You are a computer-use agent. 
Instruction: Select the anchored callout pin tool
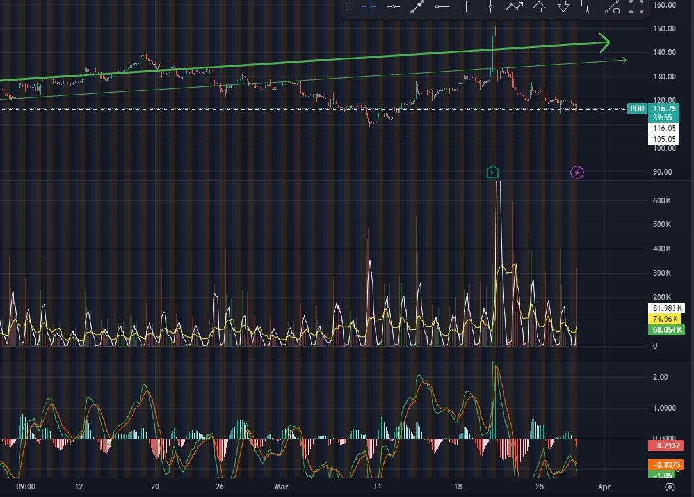pos(587,6)
